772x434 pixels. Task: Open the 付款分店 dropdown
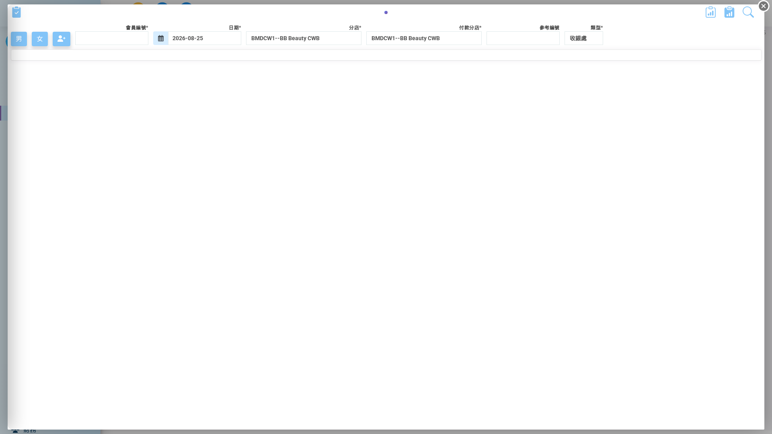(424, 38)
